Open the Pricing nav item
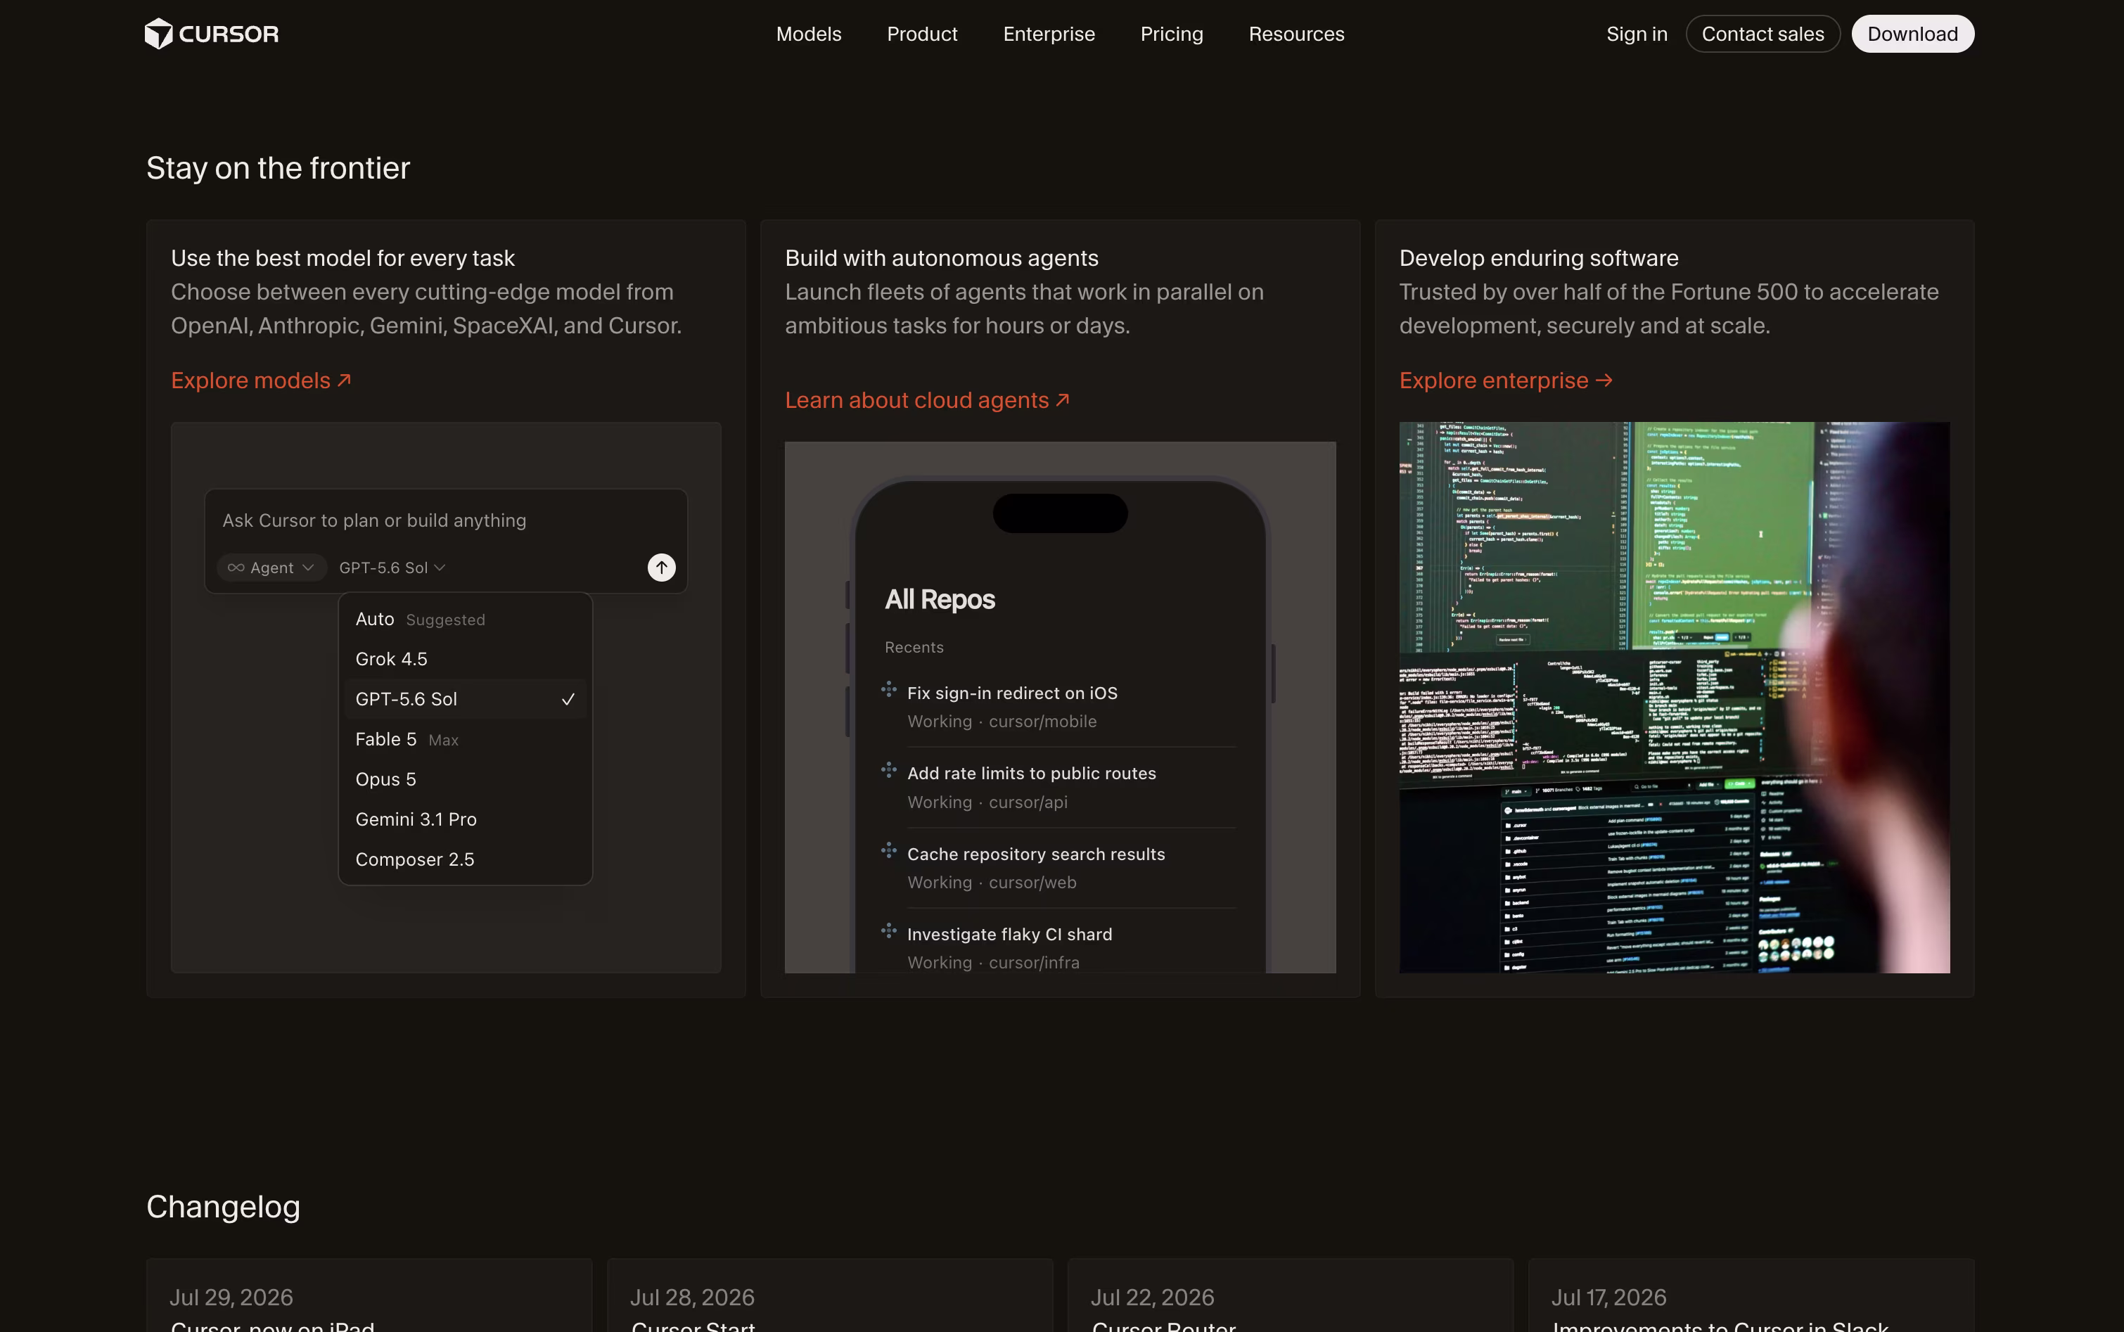The image size is (2124, 1332). (1172, 34)
